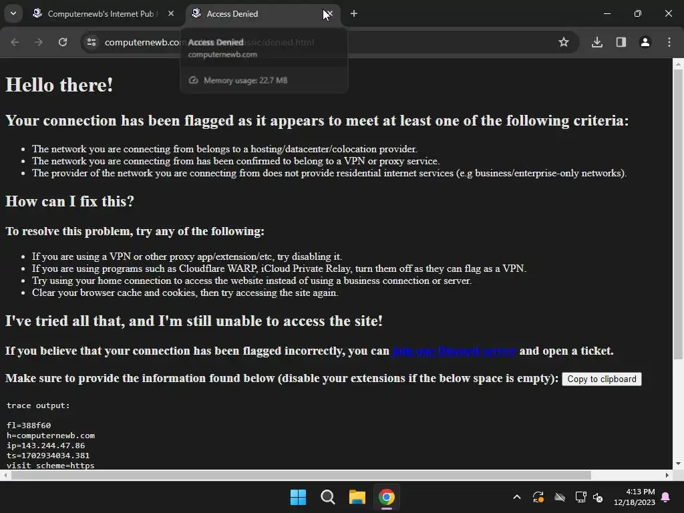The width and height of the screenshot is (684, 513).
Task: Click the fl=388f60 trace line
Action: (x=29, y=425)
